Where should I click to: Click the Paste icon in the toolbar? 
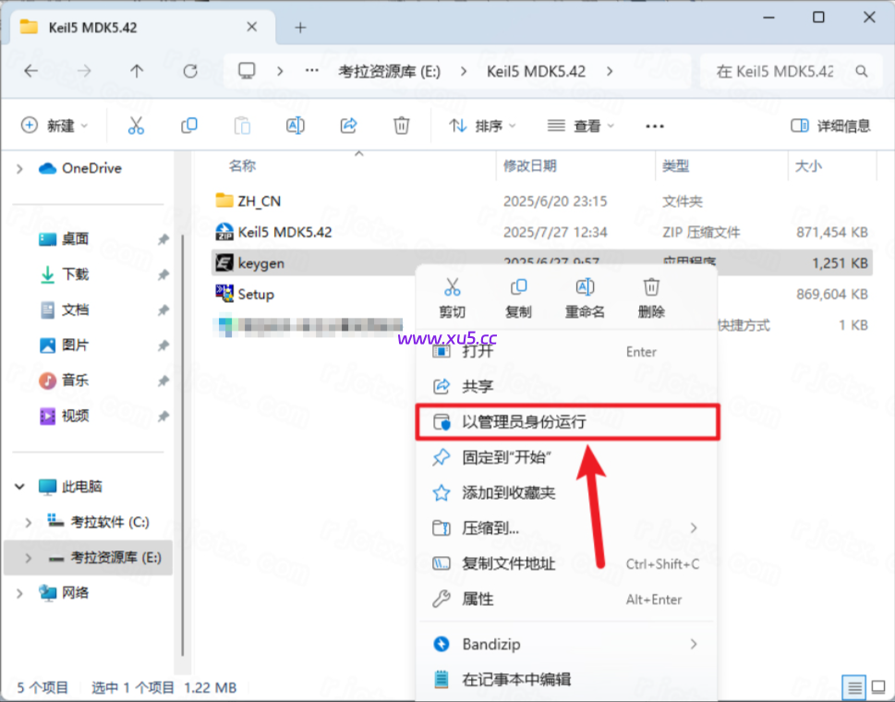click(243, 125)
